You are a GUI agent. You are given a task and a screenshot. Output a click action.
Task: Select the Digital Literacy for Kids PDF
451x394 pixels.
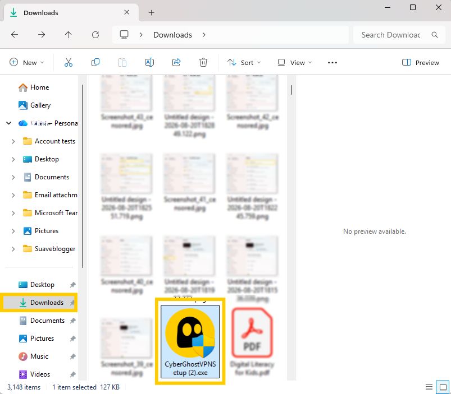click(252, 341)
